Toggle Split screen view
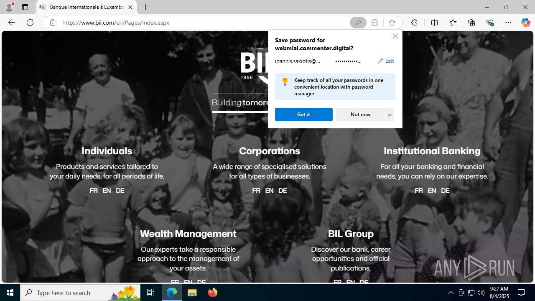Screen dimensions: 535x301 [434, 23]
